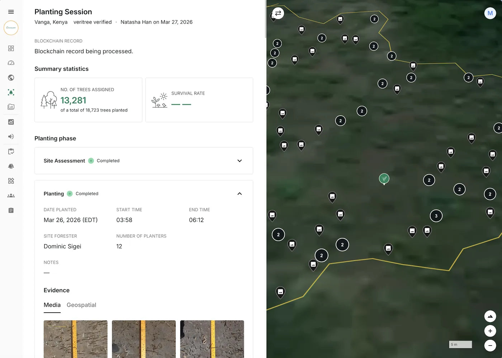Open the photo gallery sidebar icon
This screenshot has width=502, height=358.
(11, 107)
